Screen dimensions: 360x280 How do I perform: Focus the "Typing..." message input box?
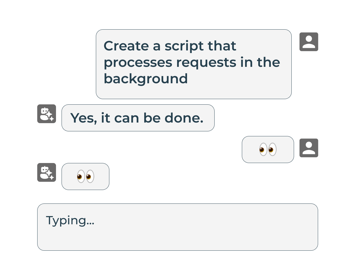(177, 227)
